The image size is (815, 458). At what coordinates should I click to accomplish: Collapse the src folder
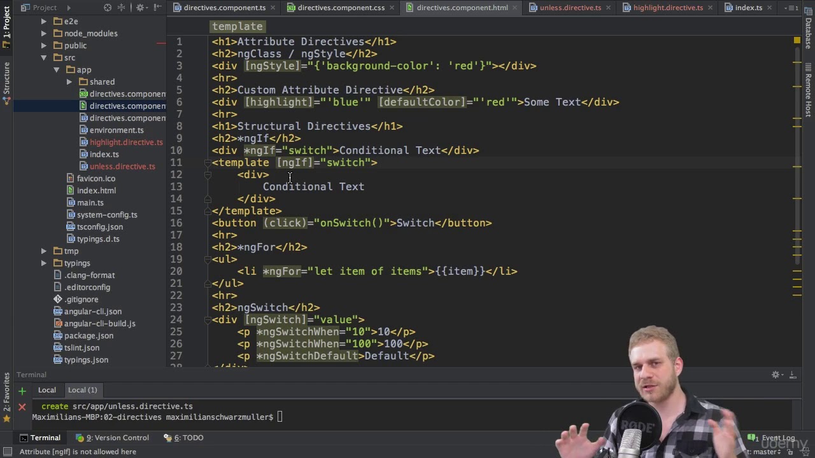43,57
